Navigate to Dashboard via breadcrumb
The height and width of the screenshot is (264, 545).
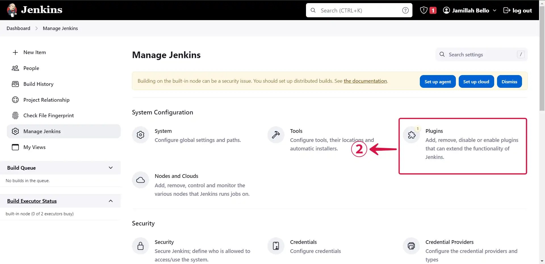18,28
